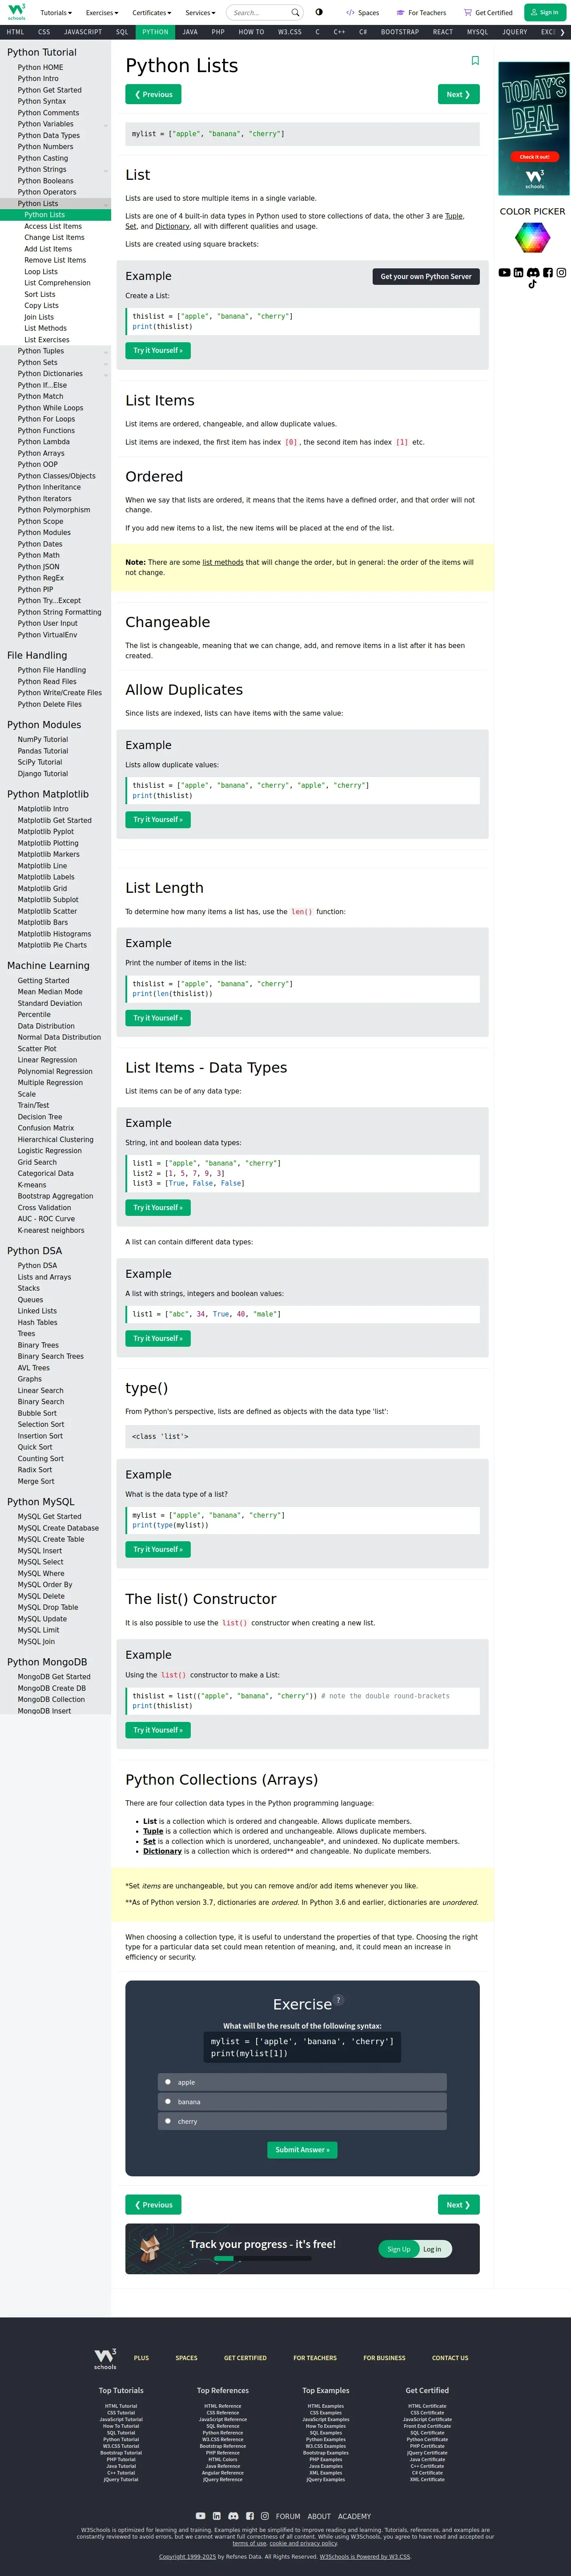Click Get your own Python Server
Screen dimensions: 571x2576
coord(426,276)
